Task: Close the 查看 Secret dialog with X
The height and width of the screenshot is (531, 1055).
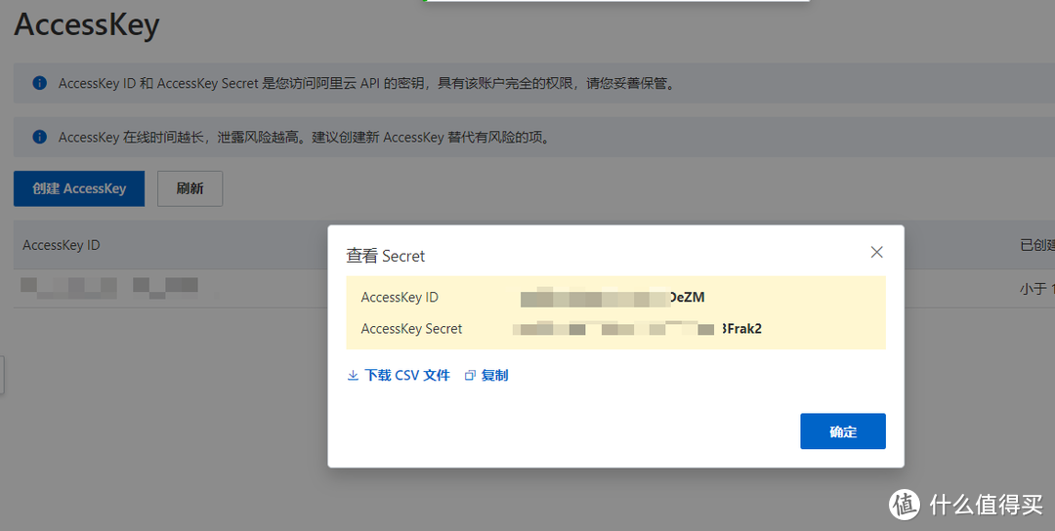Action: pyautogui.click(x=876, y=252)
